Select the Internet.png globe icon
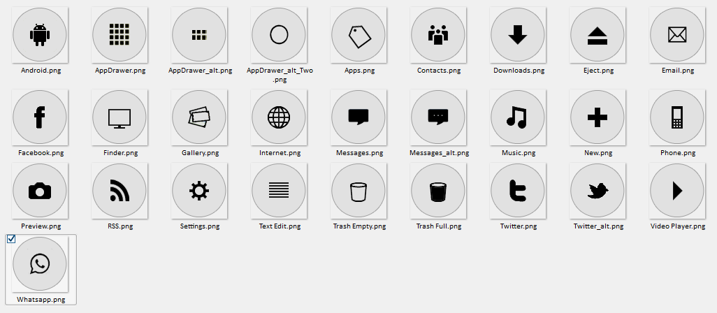The width and height of the screenshot is (717, 313). [x=278, y=117]
